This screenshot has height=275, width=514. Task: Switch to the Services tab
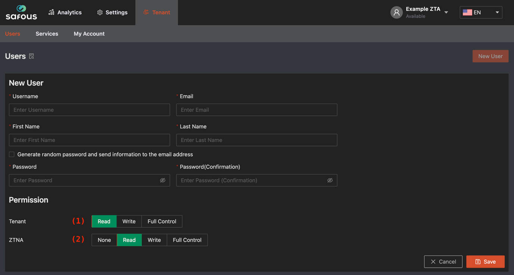tap(47, 34)
